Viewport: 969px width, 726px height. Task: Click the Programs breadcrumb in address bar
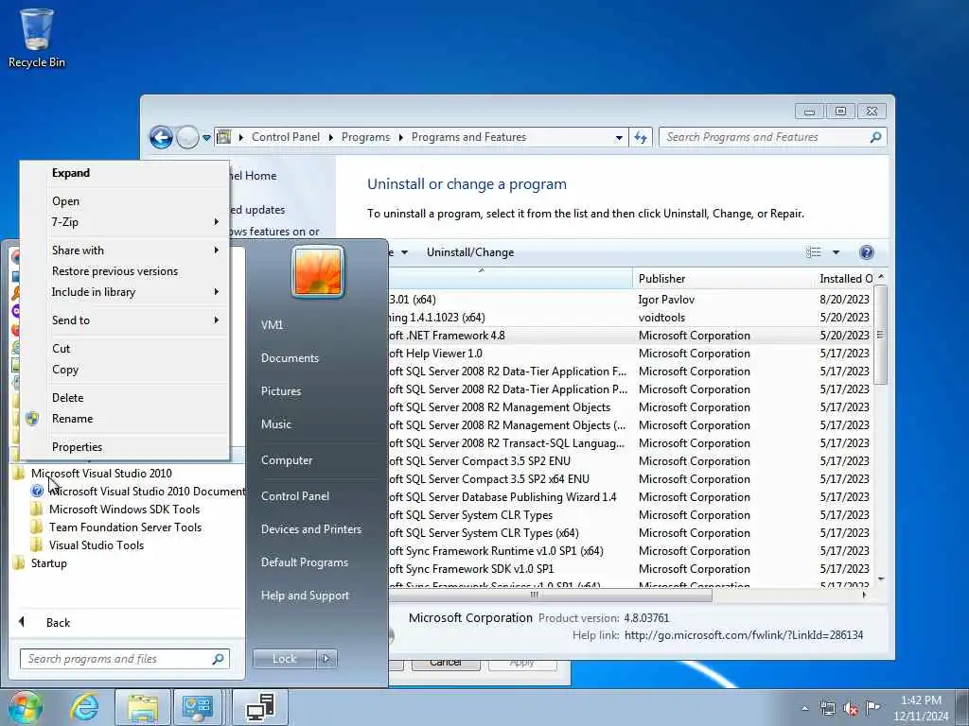[365, 137]
